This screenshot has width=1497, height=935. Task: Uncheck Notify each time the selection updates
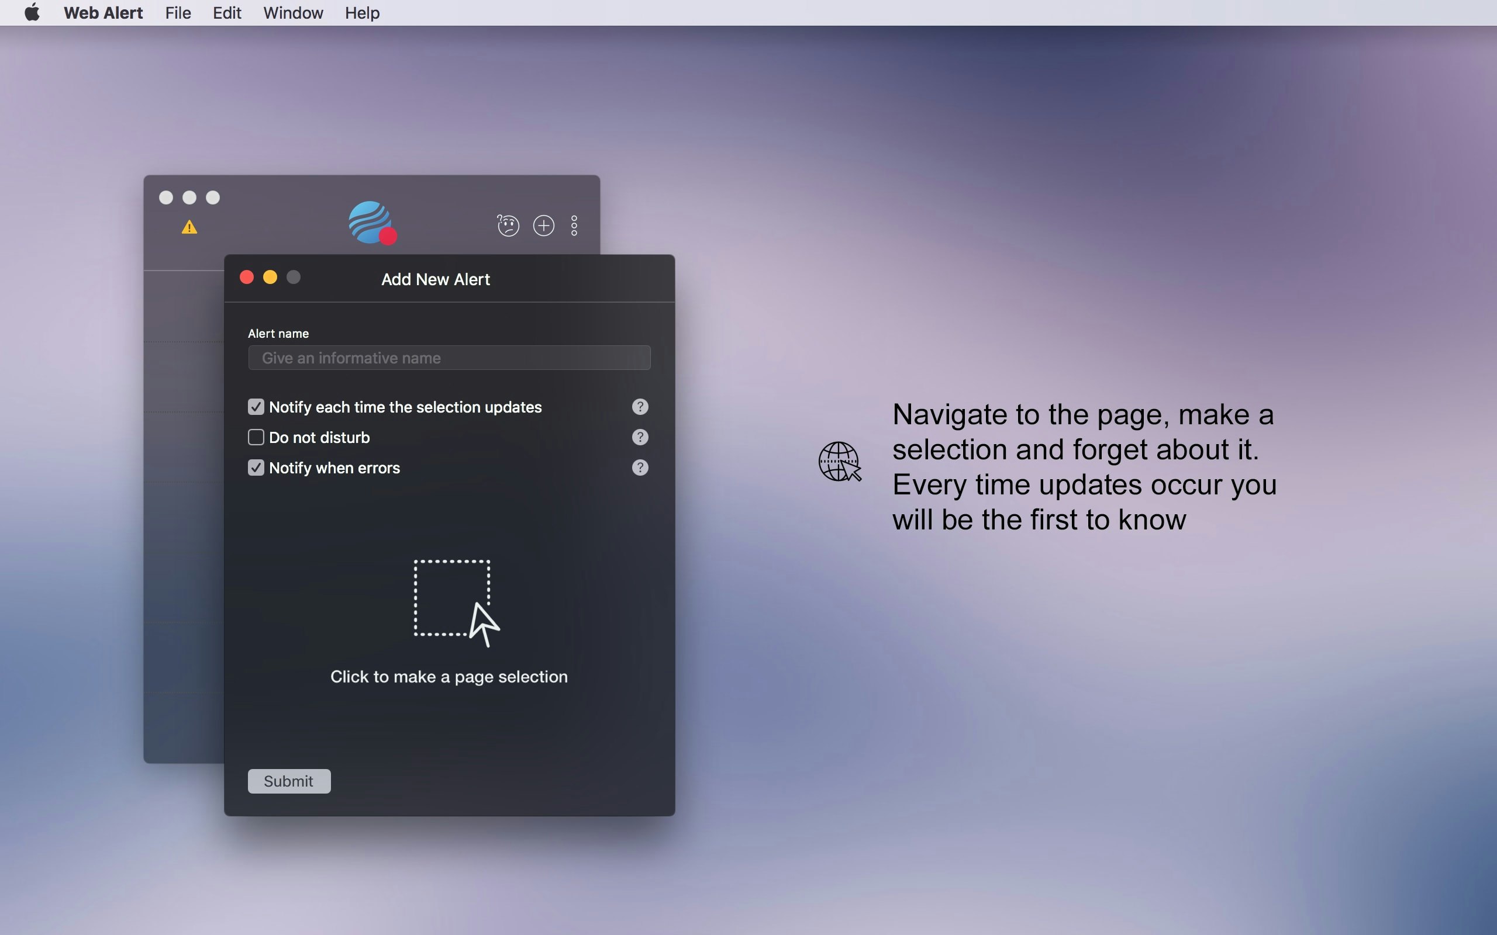[x=256, y=407]
